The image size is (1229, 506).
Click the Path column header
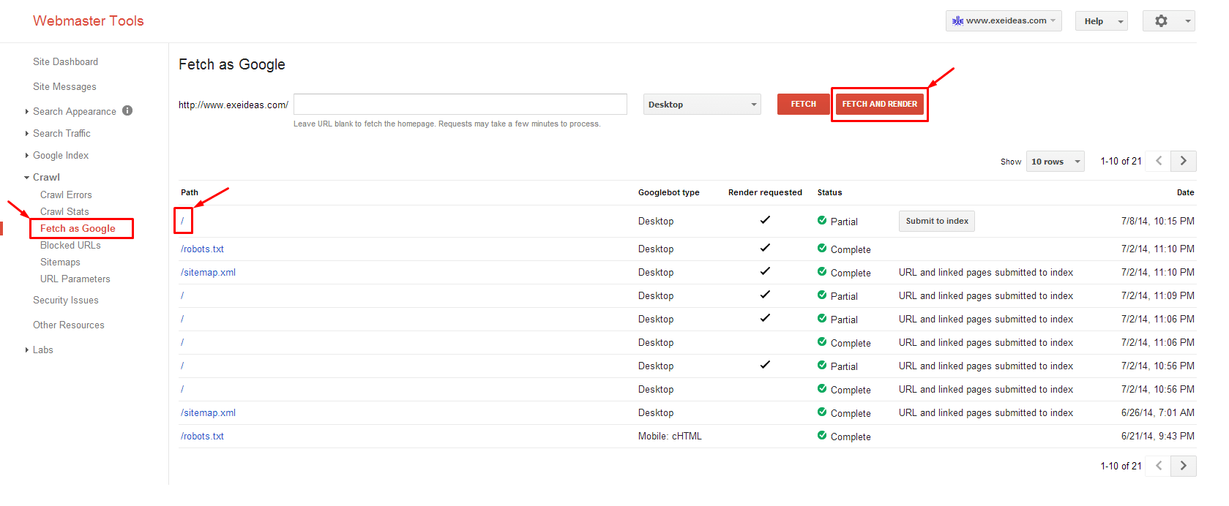coord(190,192)
